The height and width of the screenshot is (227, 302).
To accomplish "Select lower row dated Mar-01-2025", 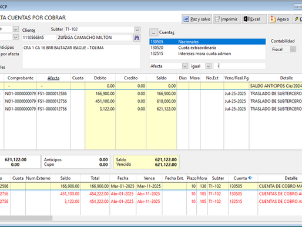I will coord(151,186).
